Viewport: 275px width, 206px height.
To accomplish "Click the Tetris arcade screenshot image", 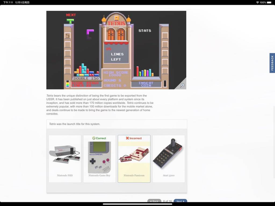I will [116, 50].
